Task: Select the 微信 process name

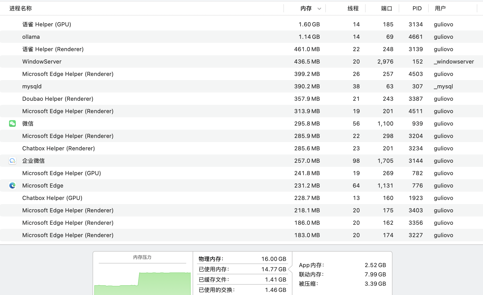Action: (x=28, y=123)
